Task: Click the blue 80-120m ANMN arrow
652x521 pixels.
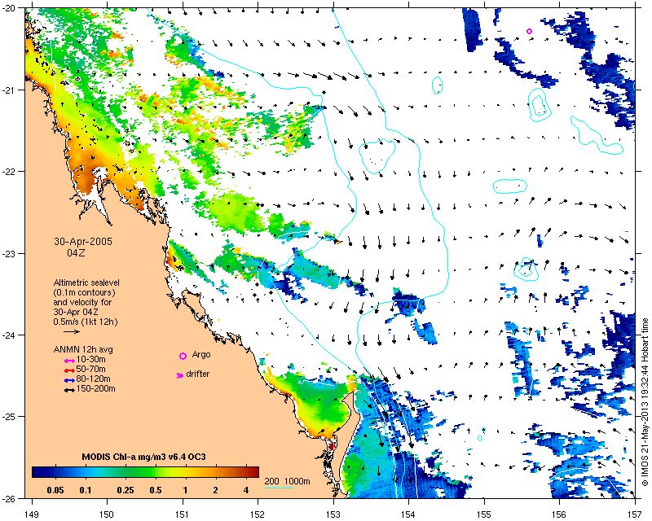Action: (x=69, y=380)
